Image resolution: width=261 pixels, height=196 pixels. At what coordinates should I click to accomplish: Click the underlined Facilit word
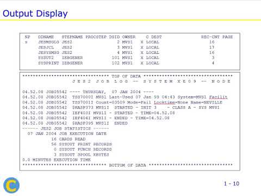218,97
